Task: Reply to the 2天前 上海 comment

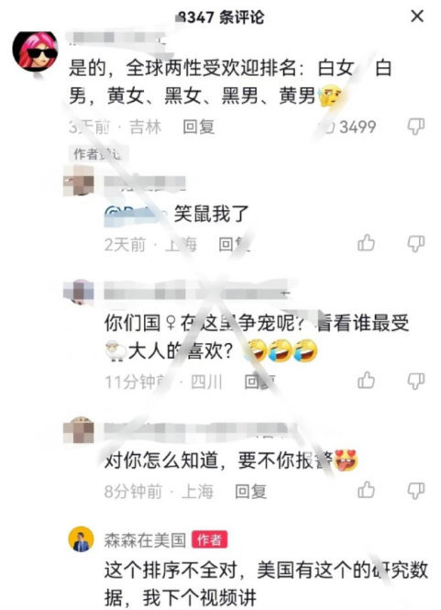Action: [234, 245]
